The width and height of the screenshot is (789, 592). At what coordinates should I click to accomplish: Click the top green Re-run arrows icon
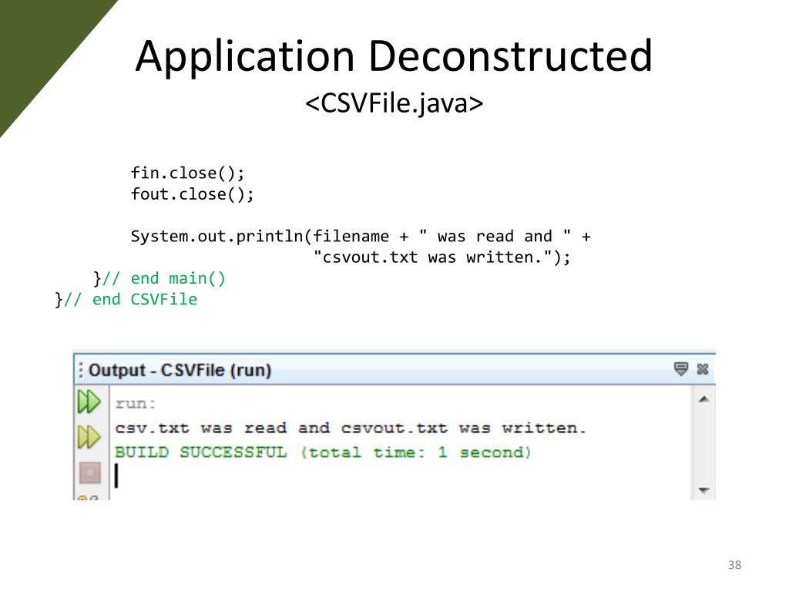click(89, 402)
